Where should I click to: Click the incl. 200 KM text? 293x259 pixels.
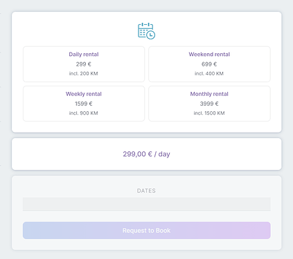pos(84,74)
